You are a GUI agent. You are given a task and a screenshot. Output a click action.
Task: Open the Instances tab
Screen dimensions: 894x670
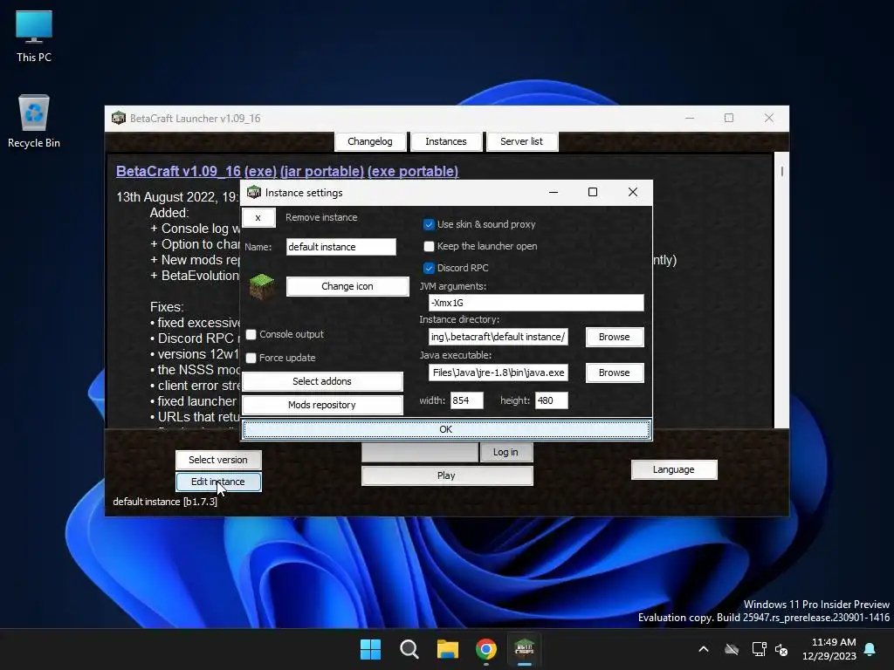tap(446, 141)
